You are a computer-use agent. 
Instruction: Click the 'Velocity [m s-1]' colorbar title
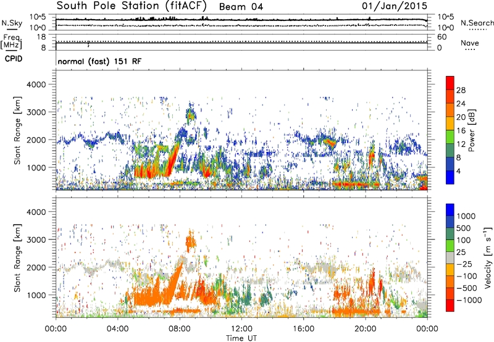488,257
